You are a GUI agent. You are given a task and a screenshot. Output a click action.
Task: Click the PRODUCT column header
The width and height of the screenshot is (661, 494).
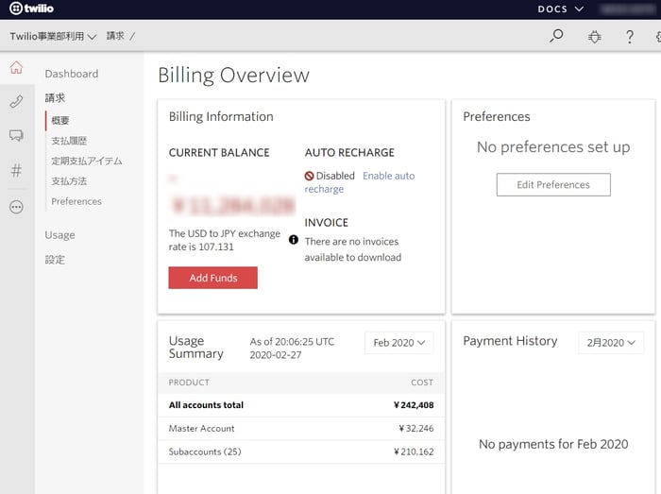[189, 383]
